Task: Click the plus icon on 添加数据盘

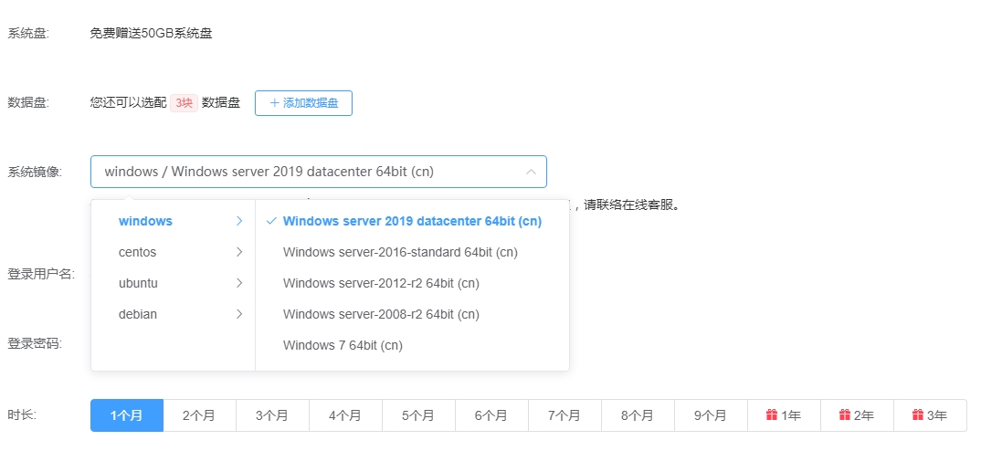Action: (273, 103)
